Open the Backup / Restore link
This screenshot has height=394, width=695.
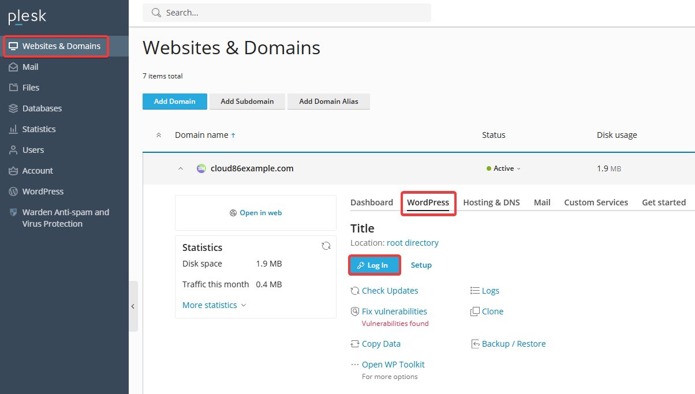[x=514, y=344]
